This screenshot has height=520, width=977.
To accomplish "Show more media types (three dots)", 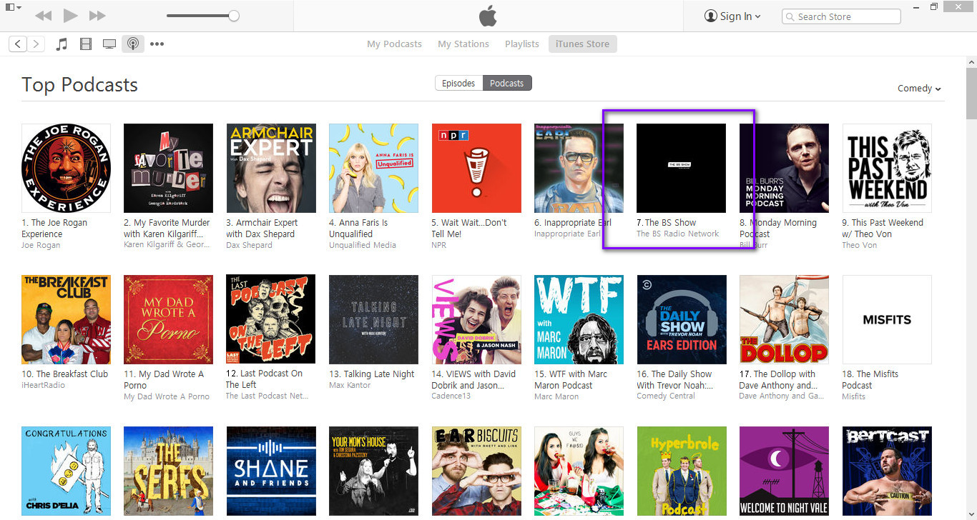I will click(x=157, y=44).
